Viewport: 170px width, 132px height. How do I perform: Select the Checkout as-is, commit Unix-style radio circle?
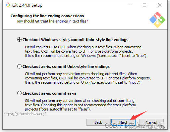pyautogui.click(x=19, y=66)
